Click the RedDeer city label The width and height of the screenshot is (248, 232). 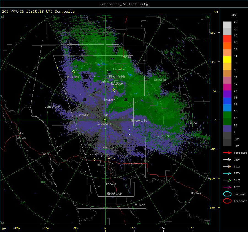(117, 84)
